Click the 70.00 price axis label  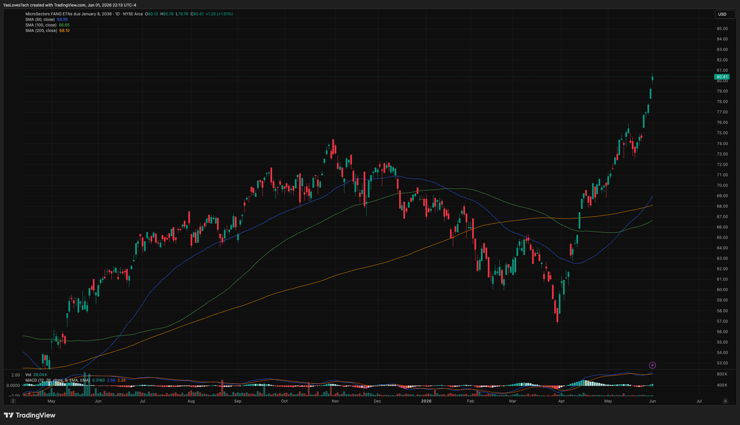pyautogui.click(x=722, y=185)
